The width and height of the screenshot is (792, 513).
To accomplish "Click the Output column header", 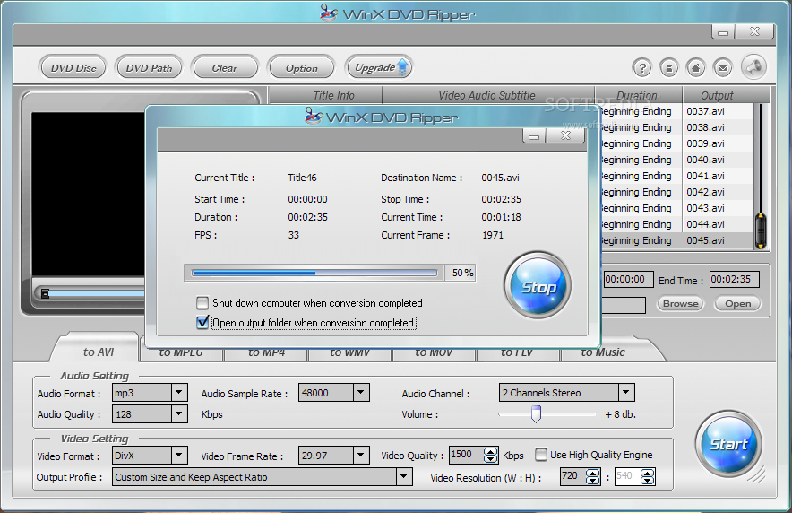I will [717, 95].
